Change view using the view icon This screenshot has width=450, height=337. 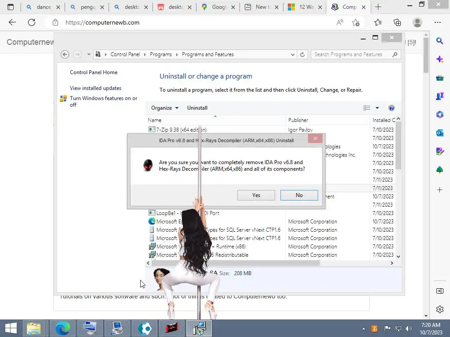click(367, 108)
